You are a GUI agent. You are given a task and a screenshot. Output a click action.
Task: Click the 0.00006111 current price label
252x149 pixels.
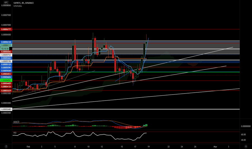click(x=6, y=45)
